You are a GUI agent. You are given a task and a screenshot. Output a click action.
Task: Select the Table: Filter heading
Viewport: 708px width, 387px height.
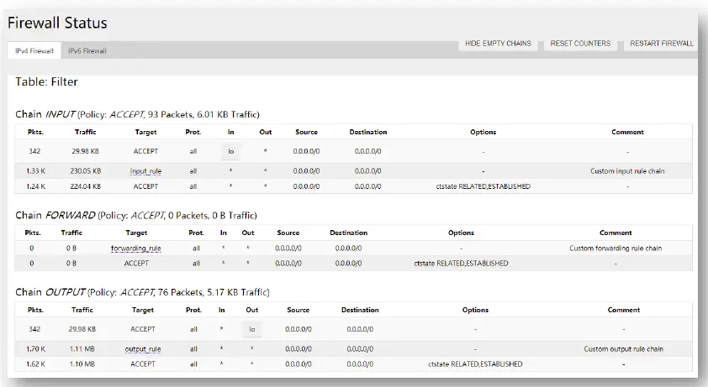pos(46,81)
